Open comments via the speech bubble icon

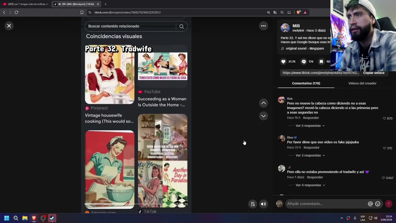tap(303, 62)
